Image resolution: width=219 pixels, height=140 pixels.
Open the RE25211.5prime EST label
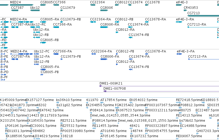tap(73, 121)
